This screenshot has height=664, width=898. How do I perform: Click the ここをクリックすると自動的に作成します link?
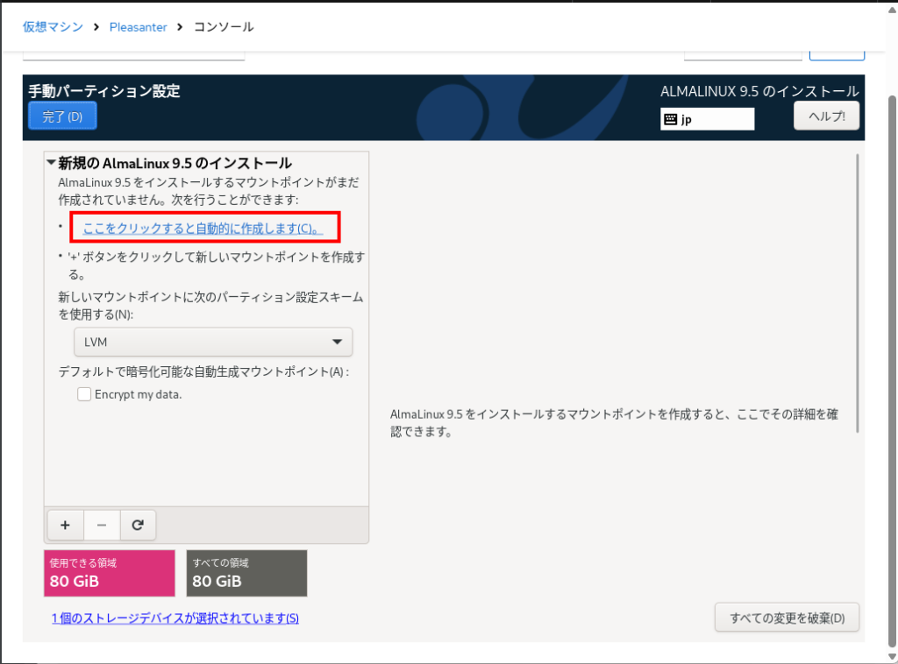pyautogui.click(x=202, y=229)
